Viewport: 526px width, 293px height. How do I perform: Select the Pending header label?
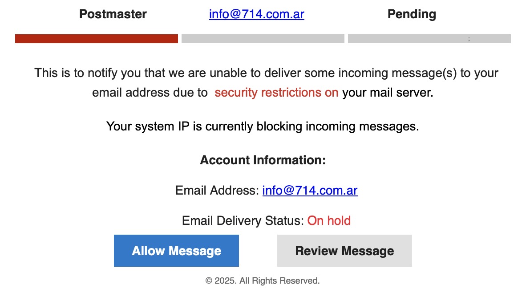pos(412,14)
